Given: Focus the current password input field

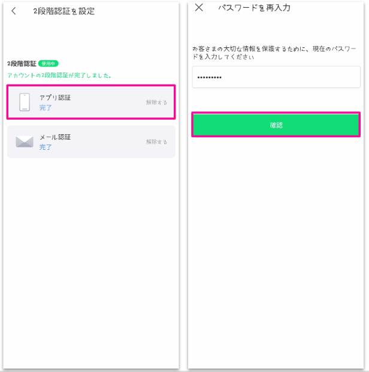Looking at the screenshot, I should [276, 78].
